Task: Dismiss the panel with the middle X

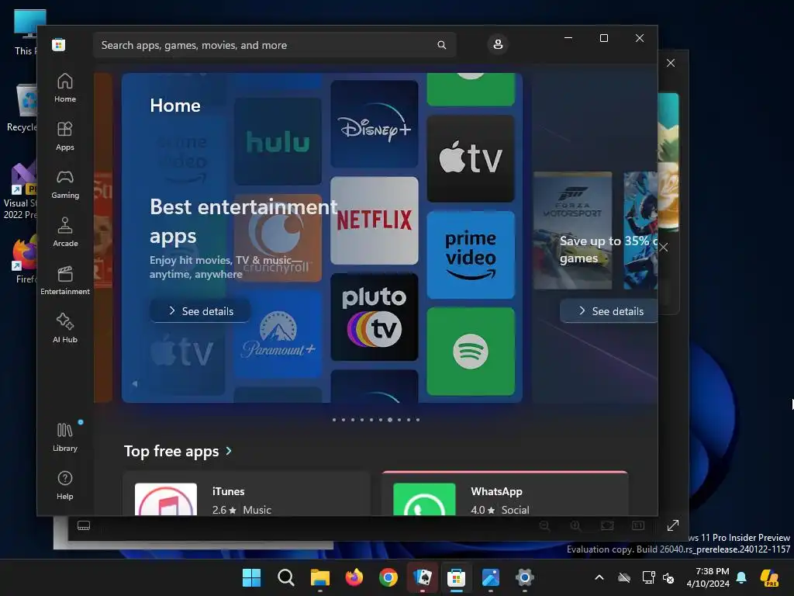Action: 664,248
